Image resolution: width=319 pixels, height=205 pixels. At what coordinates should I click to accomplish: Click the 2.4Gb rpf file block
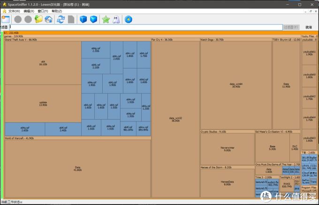63,129
